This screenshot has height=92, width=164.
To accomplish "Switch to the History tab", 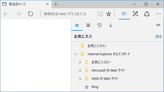I will [x=99, y=25].
